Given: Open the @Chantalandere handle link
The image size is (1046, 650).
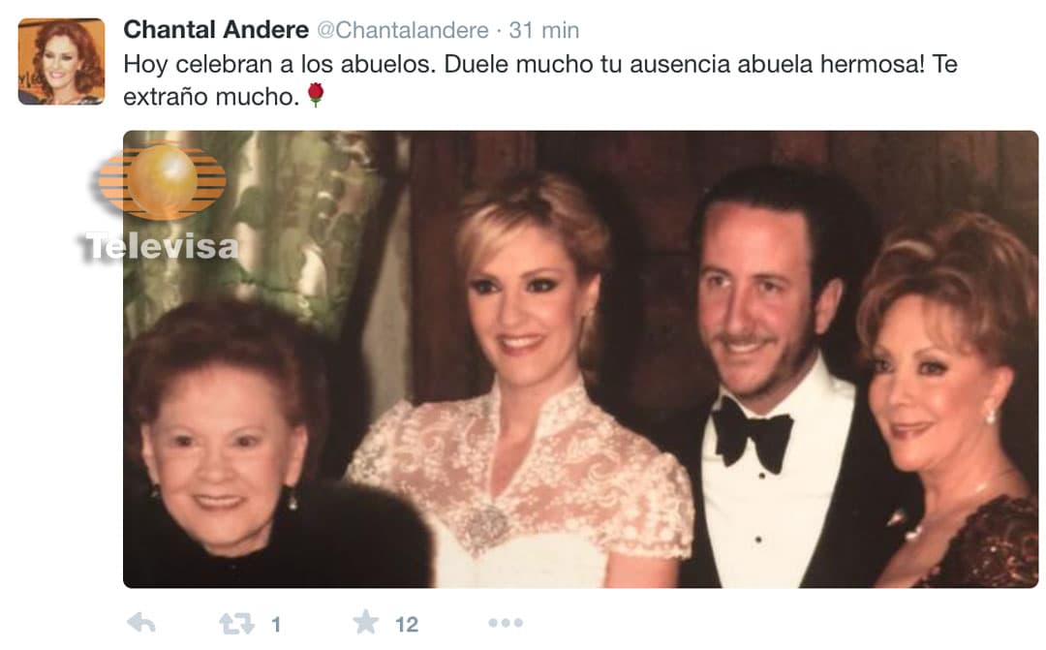Looking at the screenshot, I should (402, 30).
